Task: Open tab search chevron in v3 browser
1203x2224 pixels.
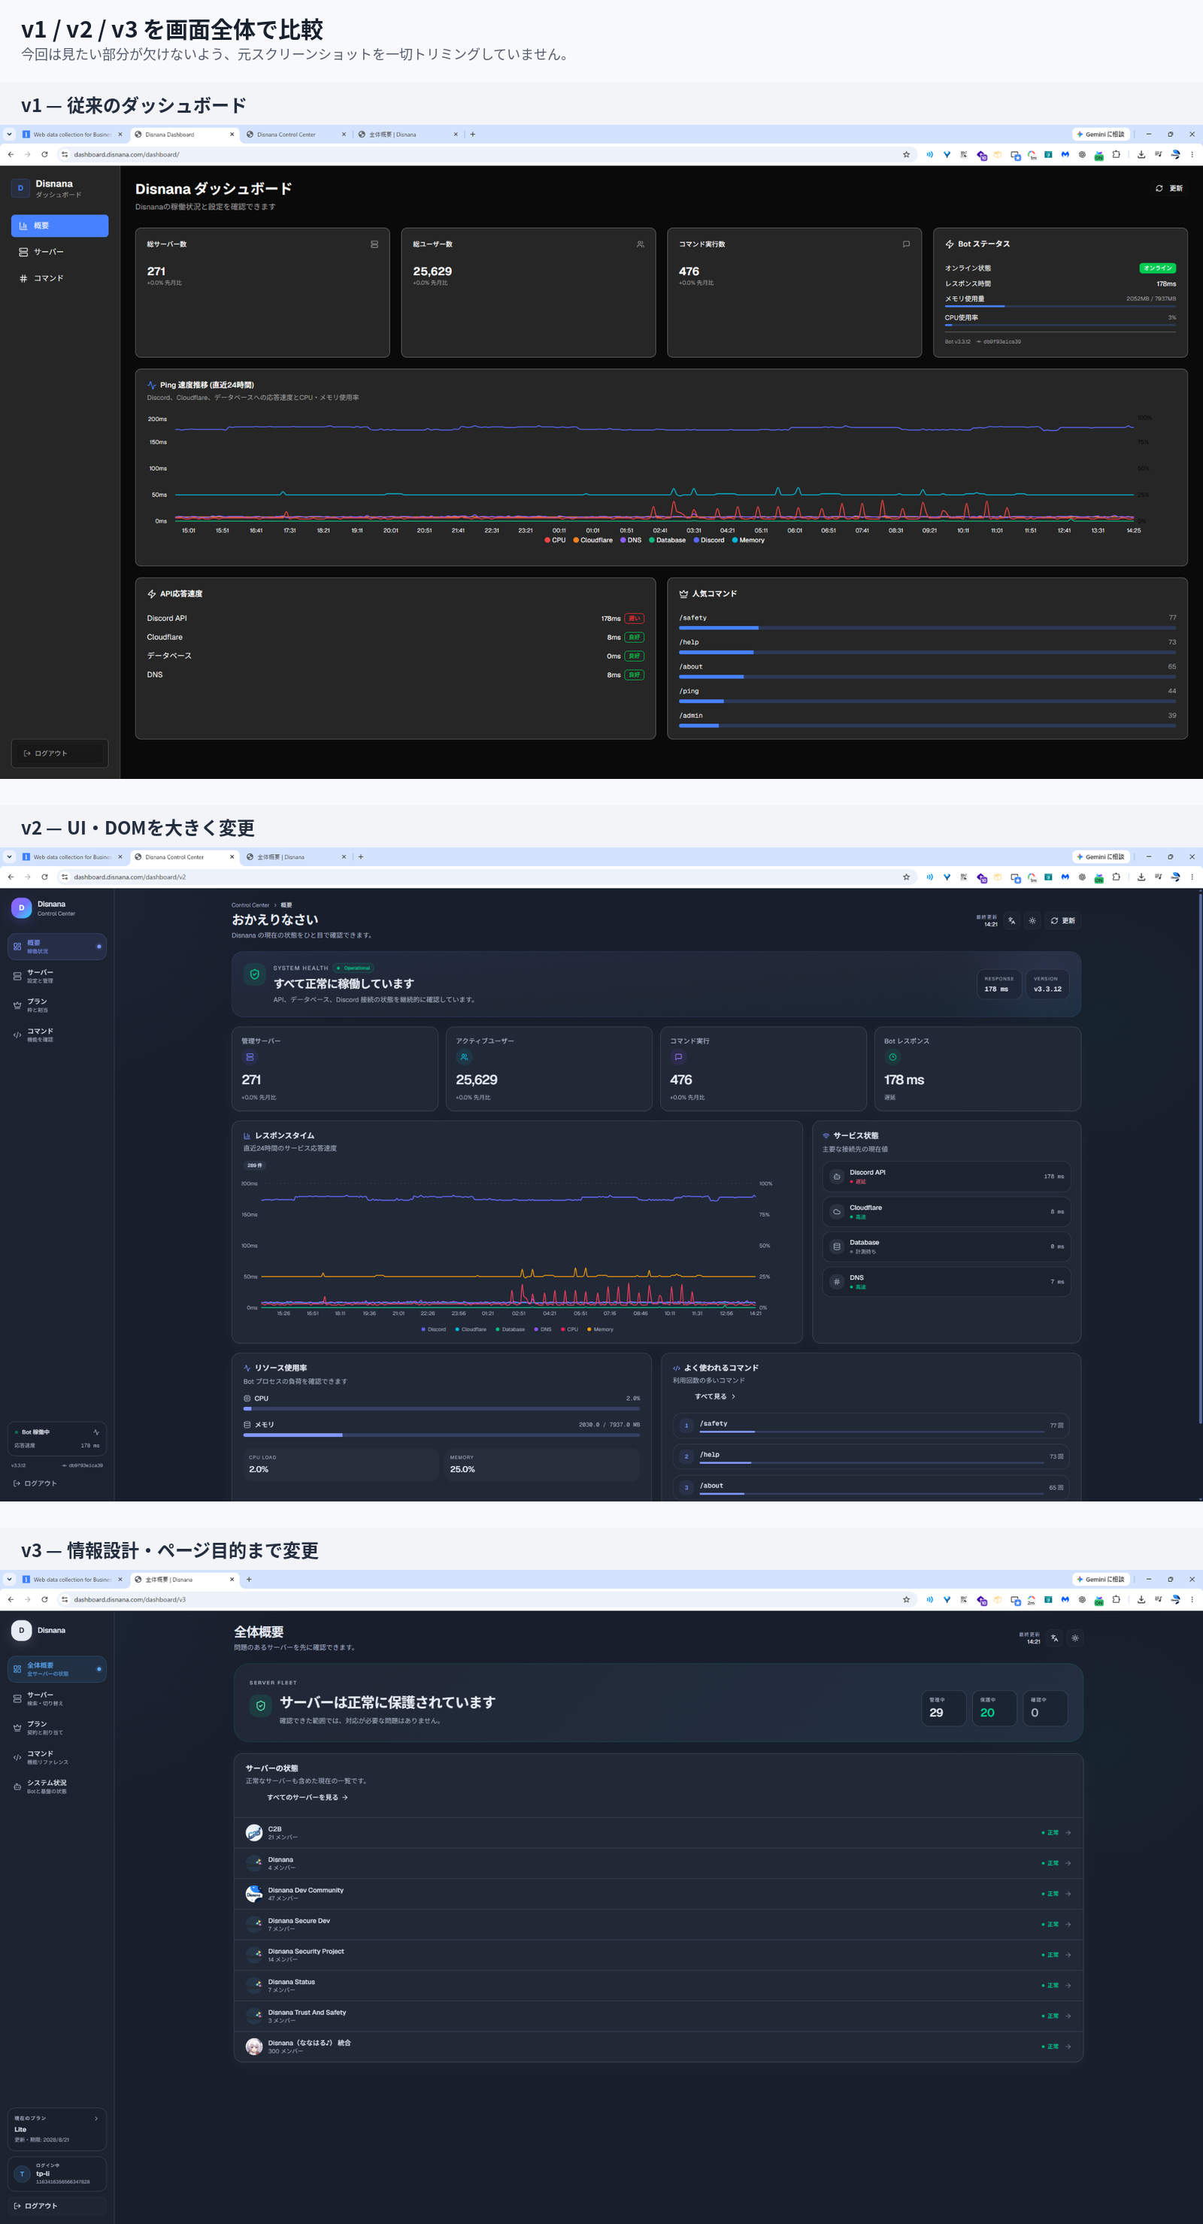Action: point(10,1580)
